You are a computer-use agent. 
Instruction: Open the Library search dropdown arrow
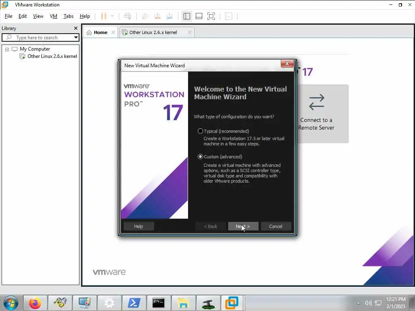click(76, 38)
